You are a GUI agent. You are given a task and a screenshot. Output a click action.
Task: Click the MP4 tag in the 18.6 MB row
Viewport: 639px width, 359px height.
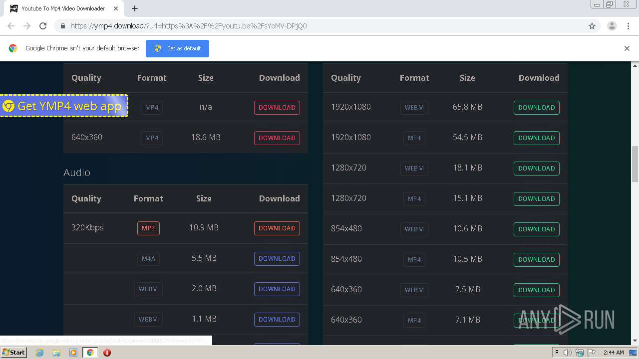(152, 138)
